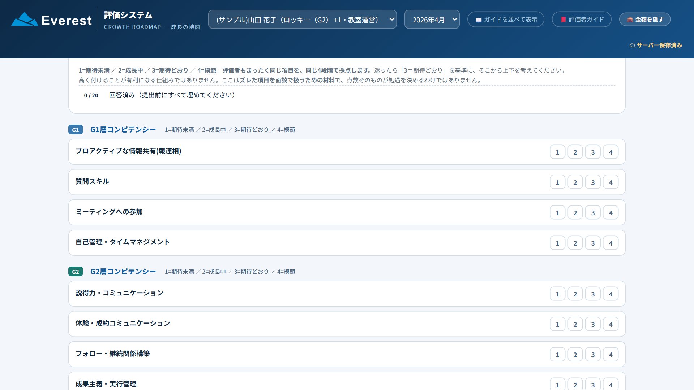Rate 自己管理・タイムマネジメント as 2
This screenshot has width=694, height=390.
(x=575, y=243)
